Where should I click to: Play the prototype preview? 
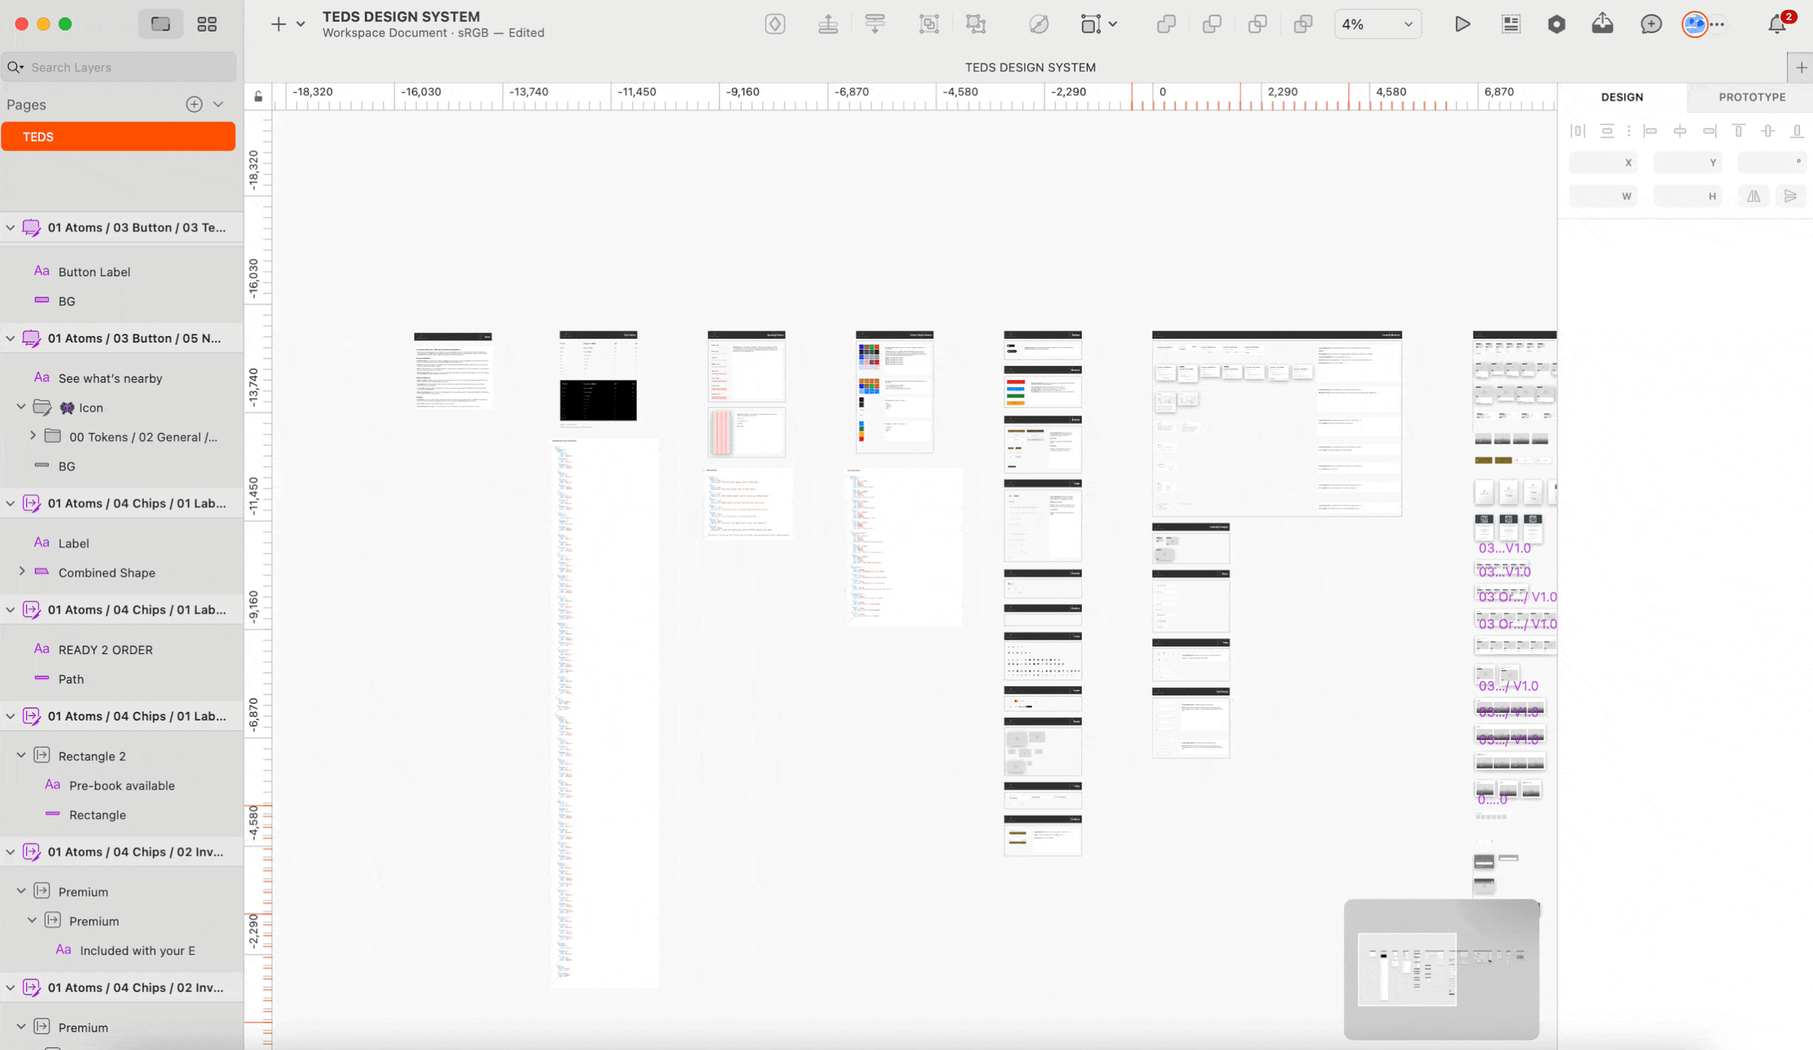(x=1462, y=24)
